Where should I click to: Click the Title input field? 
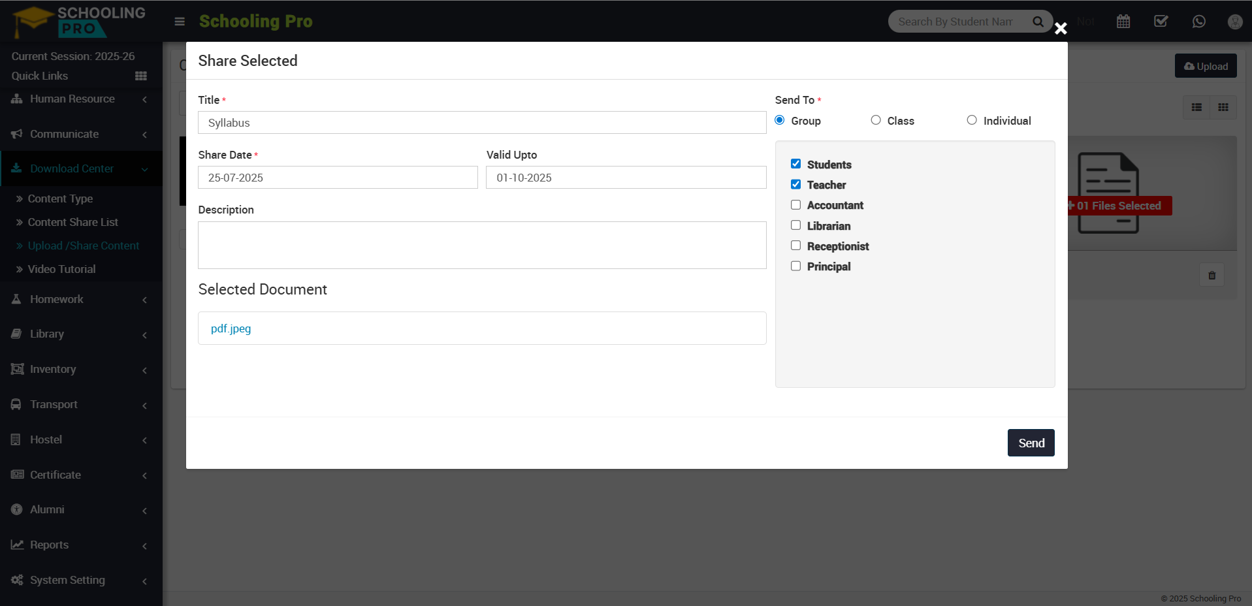482,123
